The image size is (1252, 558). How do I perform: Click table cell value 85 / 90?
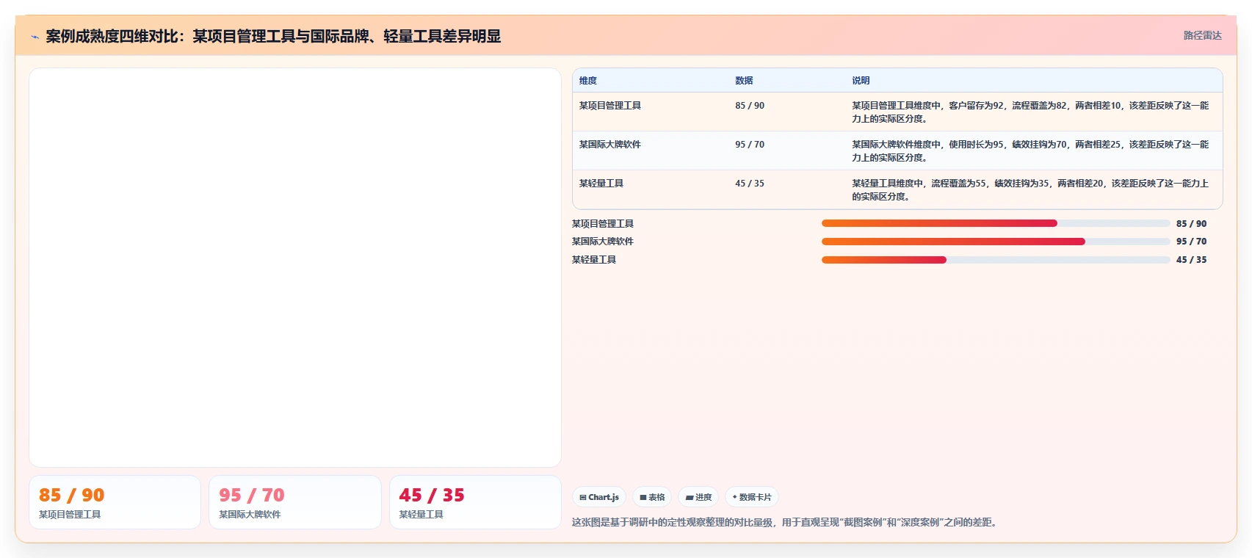click(750, 106)
